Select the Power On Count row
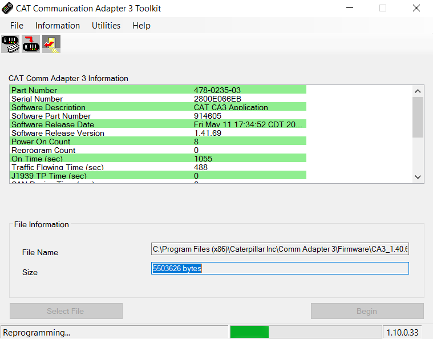The width and height of the screenshot is (433, 339). pyautogui.click(x=158, y=141)
